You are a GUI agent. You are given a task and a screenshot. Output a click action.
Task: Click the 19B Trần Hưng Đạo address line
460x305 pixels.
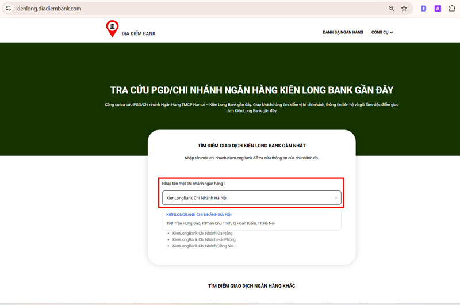tap(220, 223)
